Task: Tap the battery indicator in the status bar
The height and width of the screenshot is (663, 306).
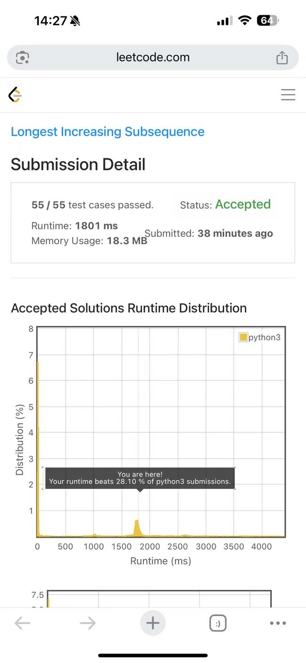Action: point(267,21)
